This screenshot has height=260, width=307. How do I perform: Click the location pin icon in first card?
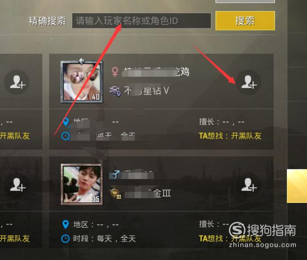66,122
